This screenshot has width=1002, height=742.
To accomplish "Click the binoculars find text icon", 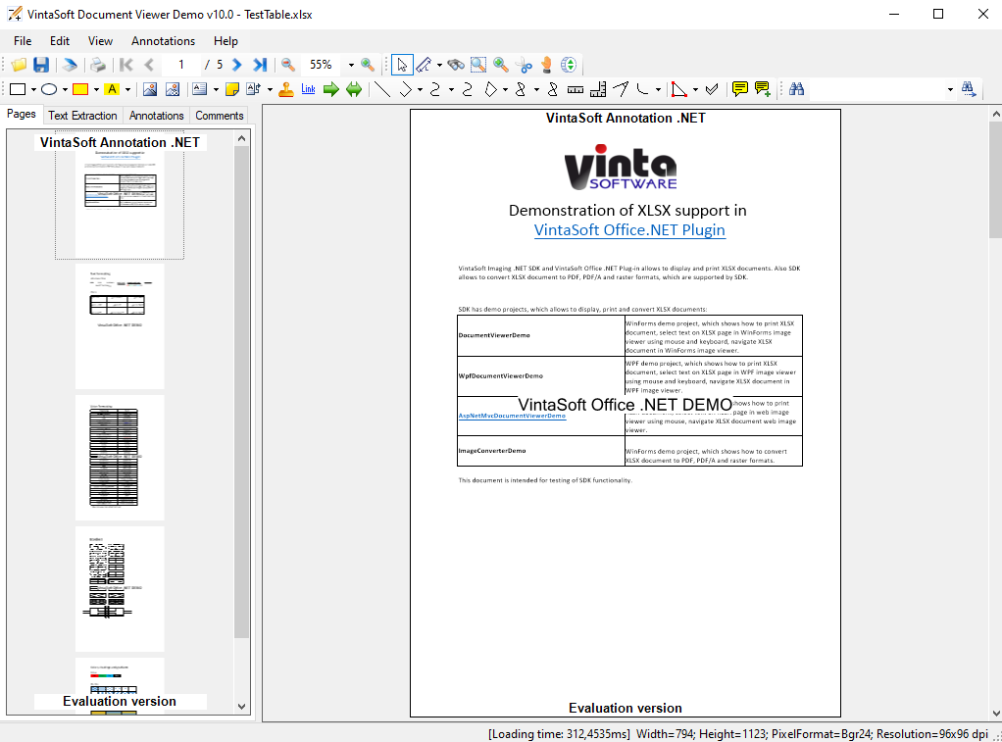I will (797, 89).
